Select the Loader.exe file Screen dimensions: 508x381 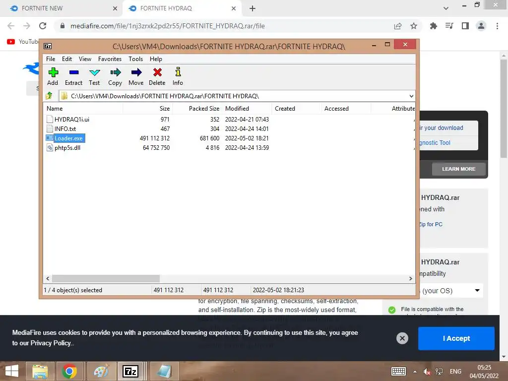[68, 138]
